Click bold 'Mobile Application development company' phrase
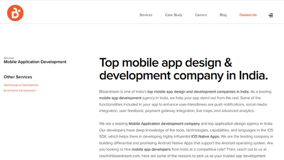This screenshot has height=160, width=284. click(x=164, y=124)
